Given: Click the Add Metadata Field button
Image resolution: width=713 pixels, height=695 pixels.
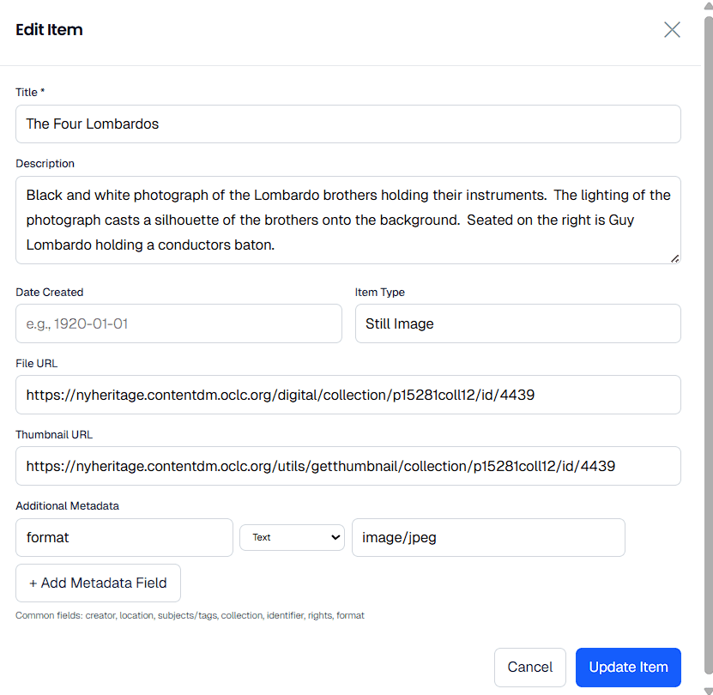Looking at the screenshot, I should [x=98, y=583].
